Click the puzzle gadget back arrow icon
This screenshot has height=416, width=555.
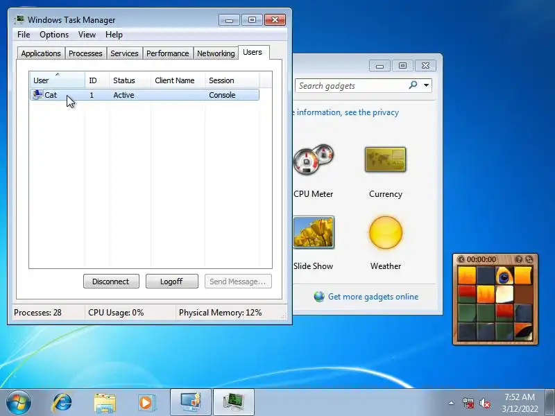click(x=461, y=259)
